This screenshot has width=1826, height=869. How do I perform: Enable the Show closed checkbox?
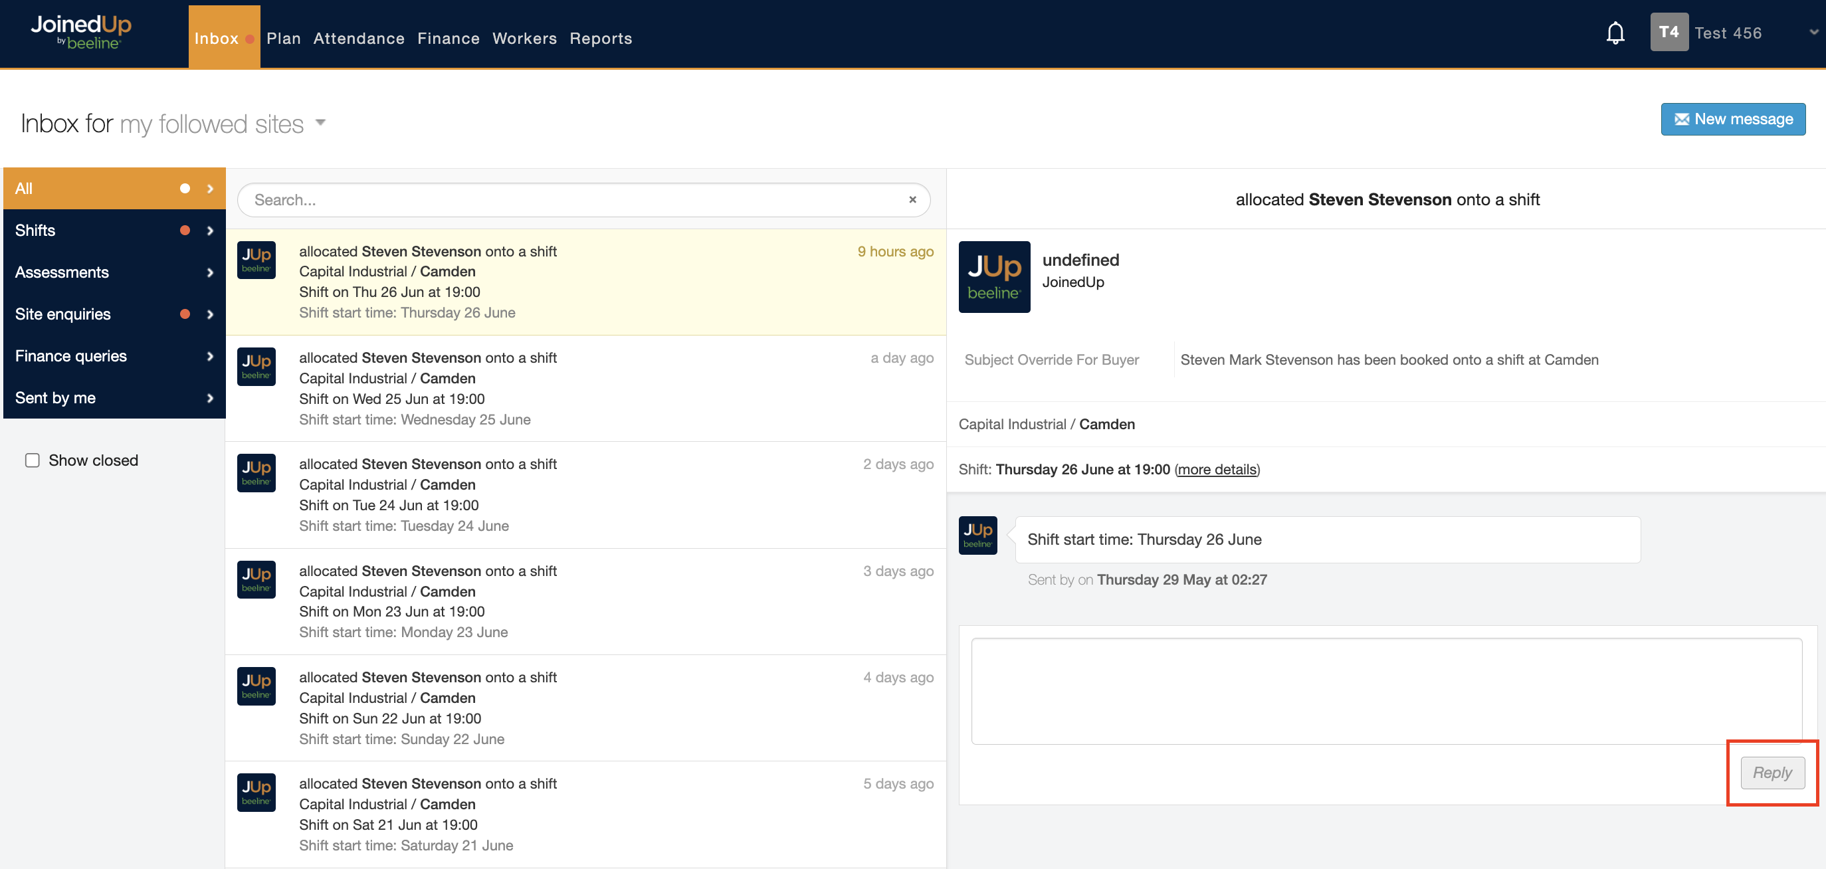[33, 460]
